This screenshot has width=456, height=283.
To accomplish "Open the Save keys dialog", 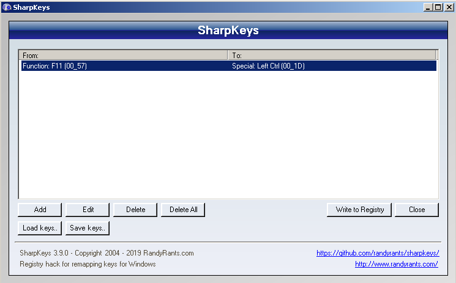I will [88, 228].
